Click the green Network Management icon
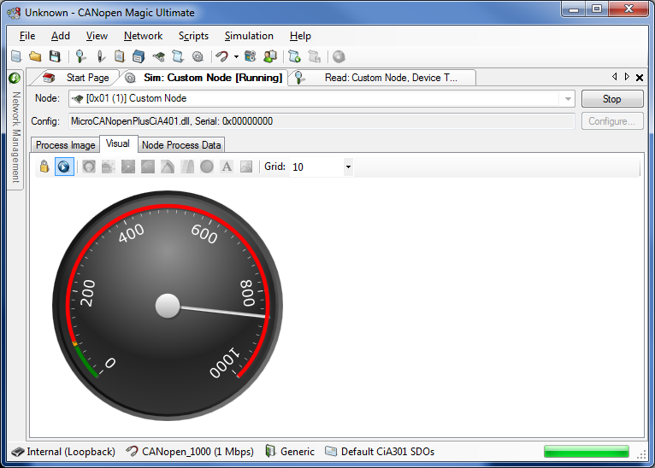Image resolution: width=655 pixels, height=468 pixels. click(x=15, y=78)
